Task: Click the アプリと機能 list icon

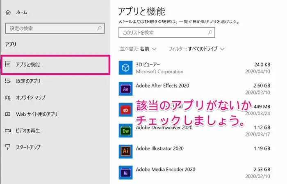Action: [x=8, y=64]
